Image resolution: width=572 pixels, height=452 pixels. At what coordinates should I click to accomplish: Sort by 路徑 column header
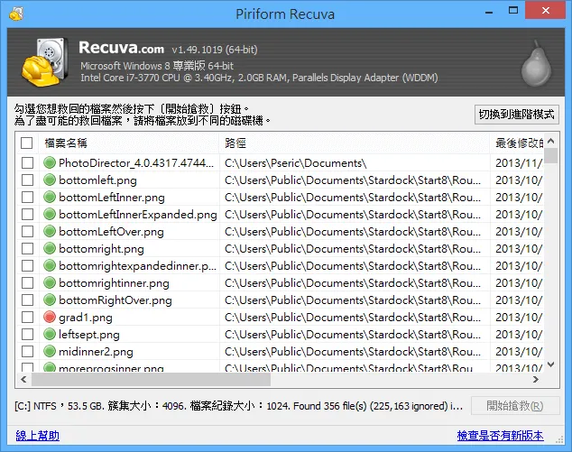(355, 143)
